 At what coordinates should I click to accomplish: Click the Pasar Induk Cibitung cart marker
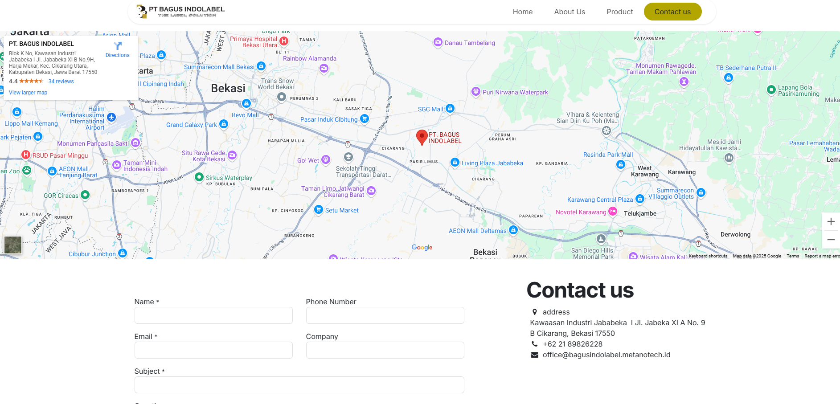coord(365,118)
